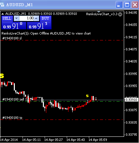Click the SELL button in one-click panel
This screenshot has height=143, width=139.
point(7,19)
